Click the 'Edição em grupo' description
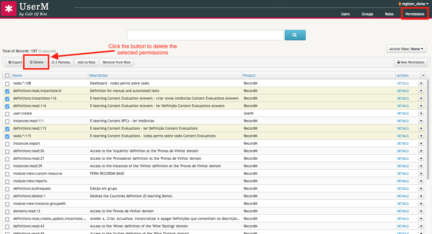This screenshot has height=234, width=432. 103,189
